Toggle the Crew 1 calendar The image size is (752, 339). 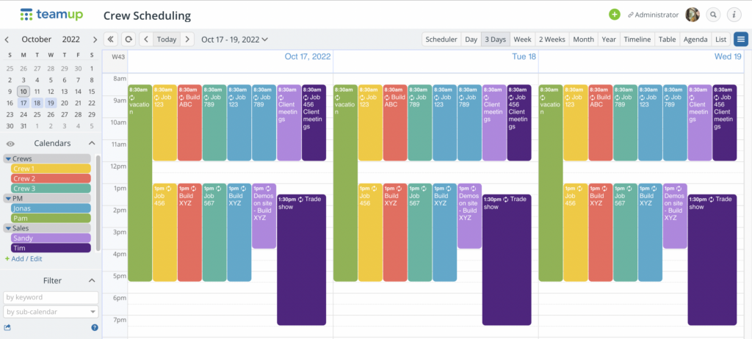click(51, 169)
